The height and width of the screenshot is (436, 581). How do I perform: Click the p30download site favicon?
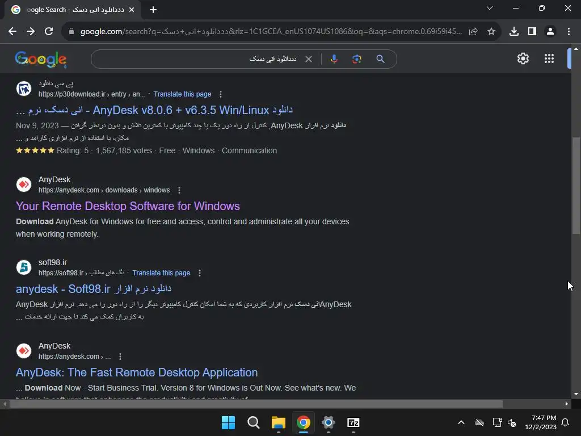pos(24,89)
